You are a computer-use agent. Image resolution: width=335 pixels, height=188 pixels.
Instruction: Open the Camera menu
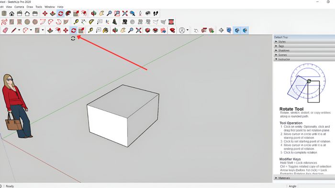coord(19,7)
